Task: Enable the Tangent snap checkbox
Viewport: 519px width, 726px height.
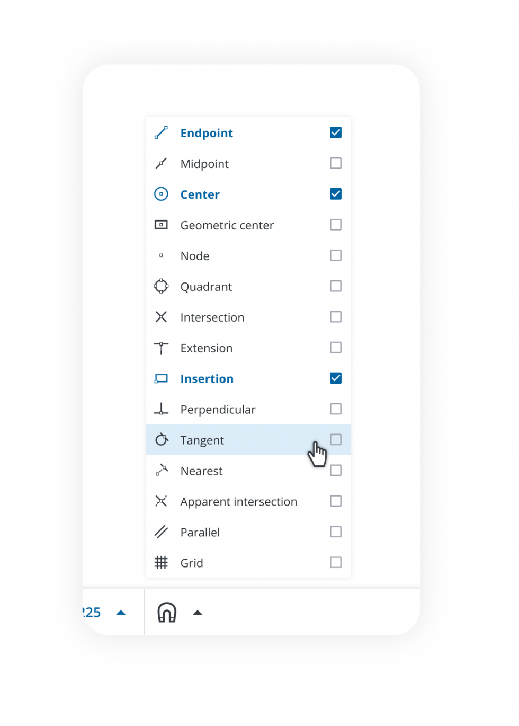Action: point(336,440)
